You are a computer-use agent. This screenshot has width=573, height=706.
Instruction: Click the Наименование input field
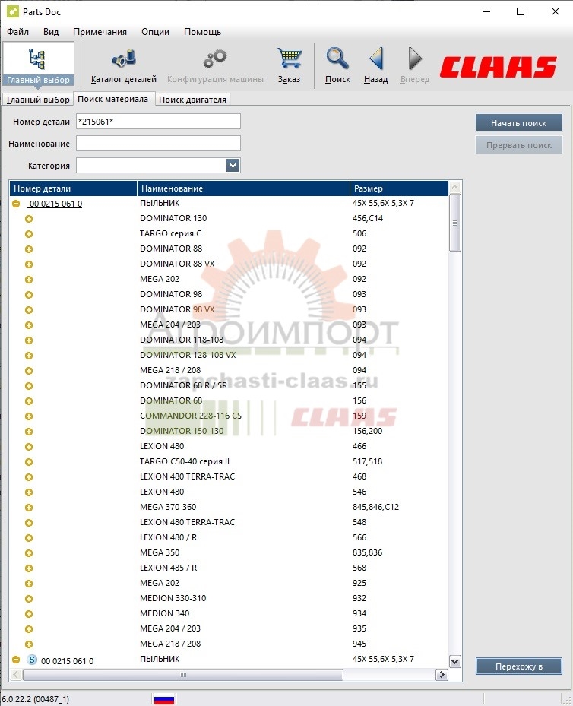pos(158,143)
